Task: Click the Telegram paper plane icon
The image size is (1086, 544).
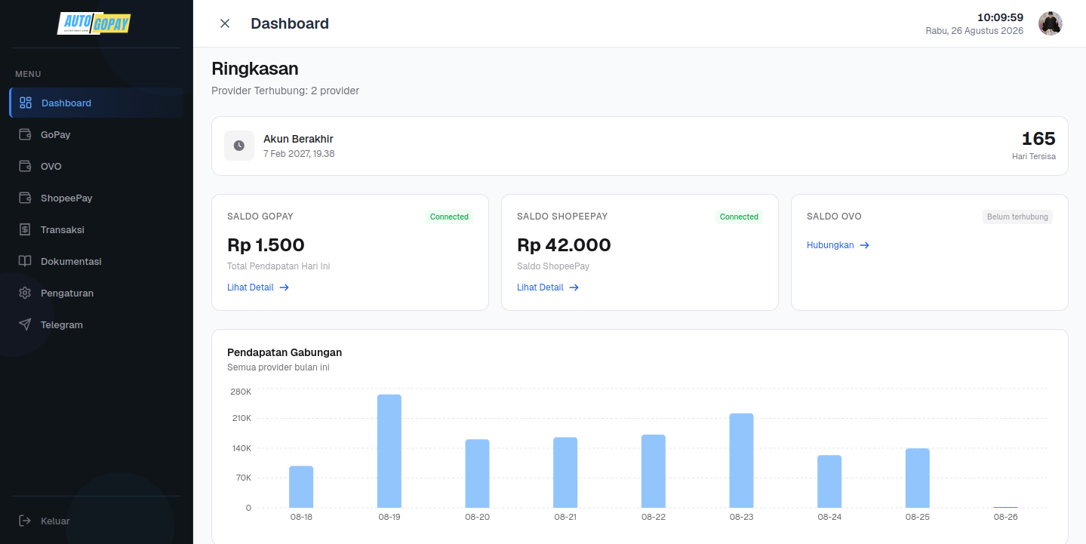Action: tap(25, 324)
